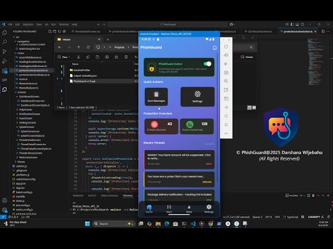This screenshot has height=249, width=333.
Task: Tap the Stats tab in app bottom bar
Action: click(x=189, y=209)
